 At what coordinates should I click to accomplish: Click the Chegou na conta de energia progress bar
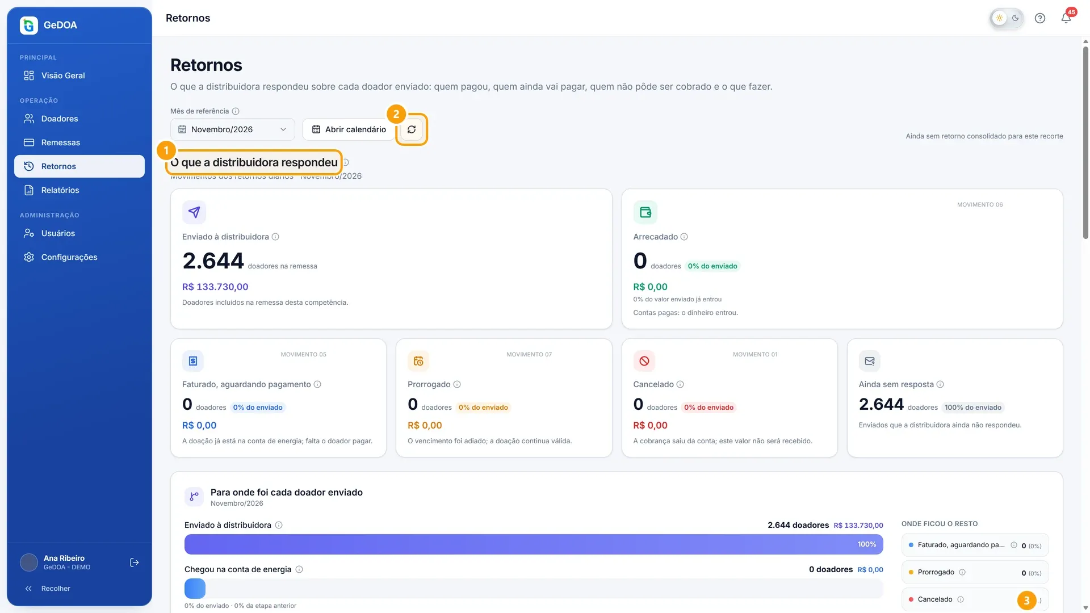point(534,589)
